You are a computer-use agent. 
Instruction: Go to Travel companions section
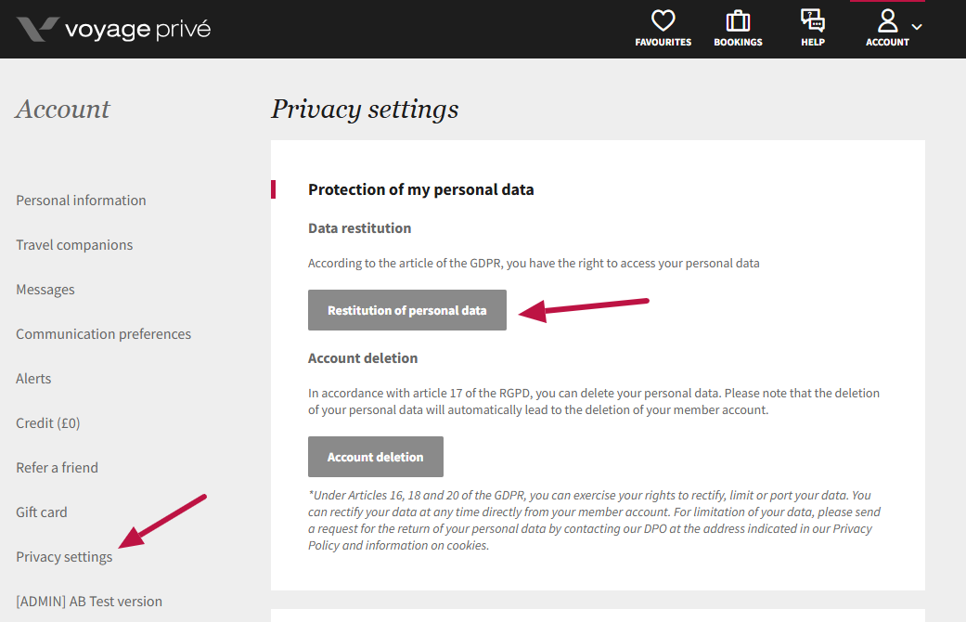tap(74, 245)
